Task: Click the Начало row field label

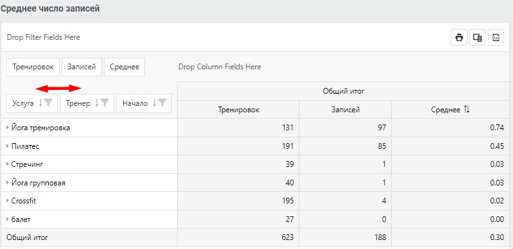Action: 135,103
